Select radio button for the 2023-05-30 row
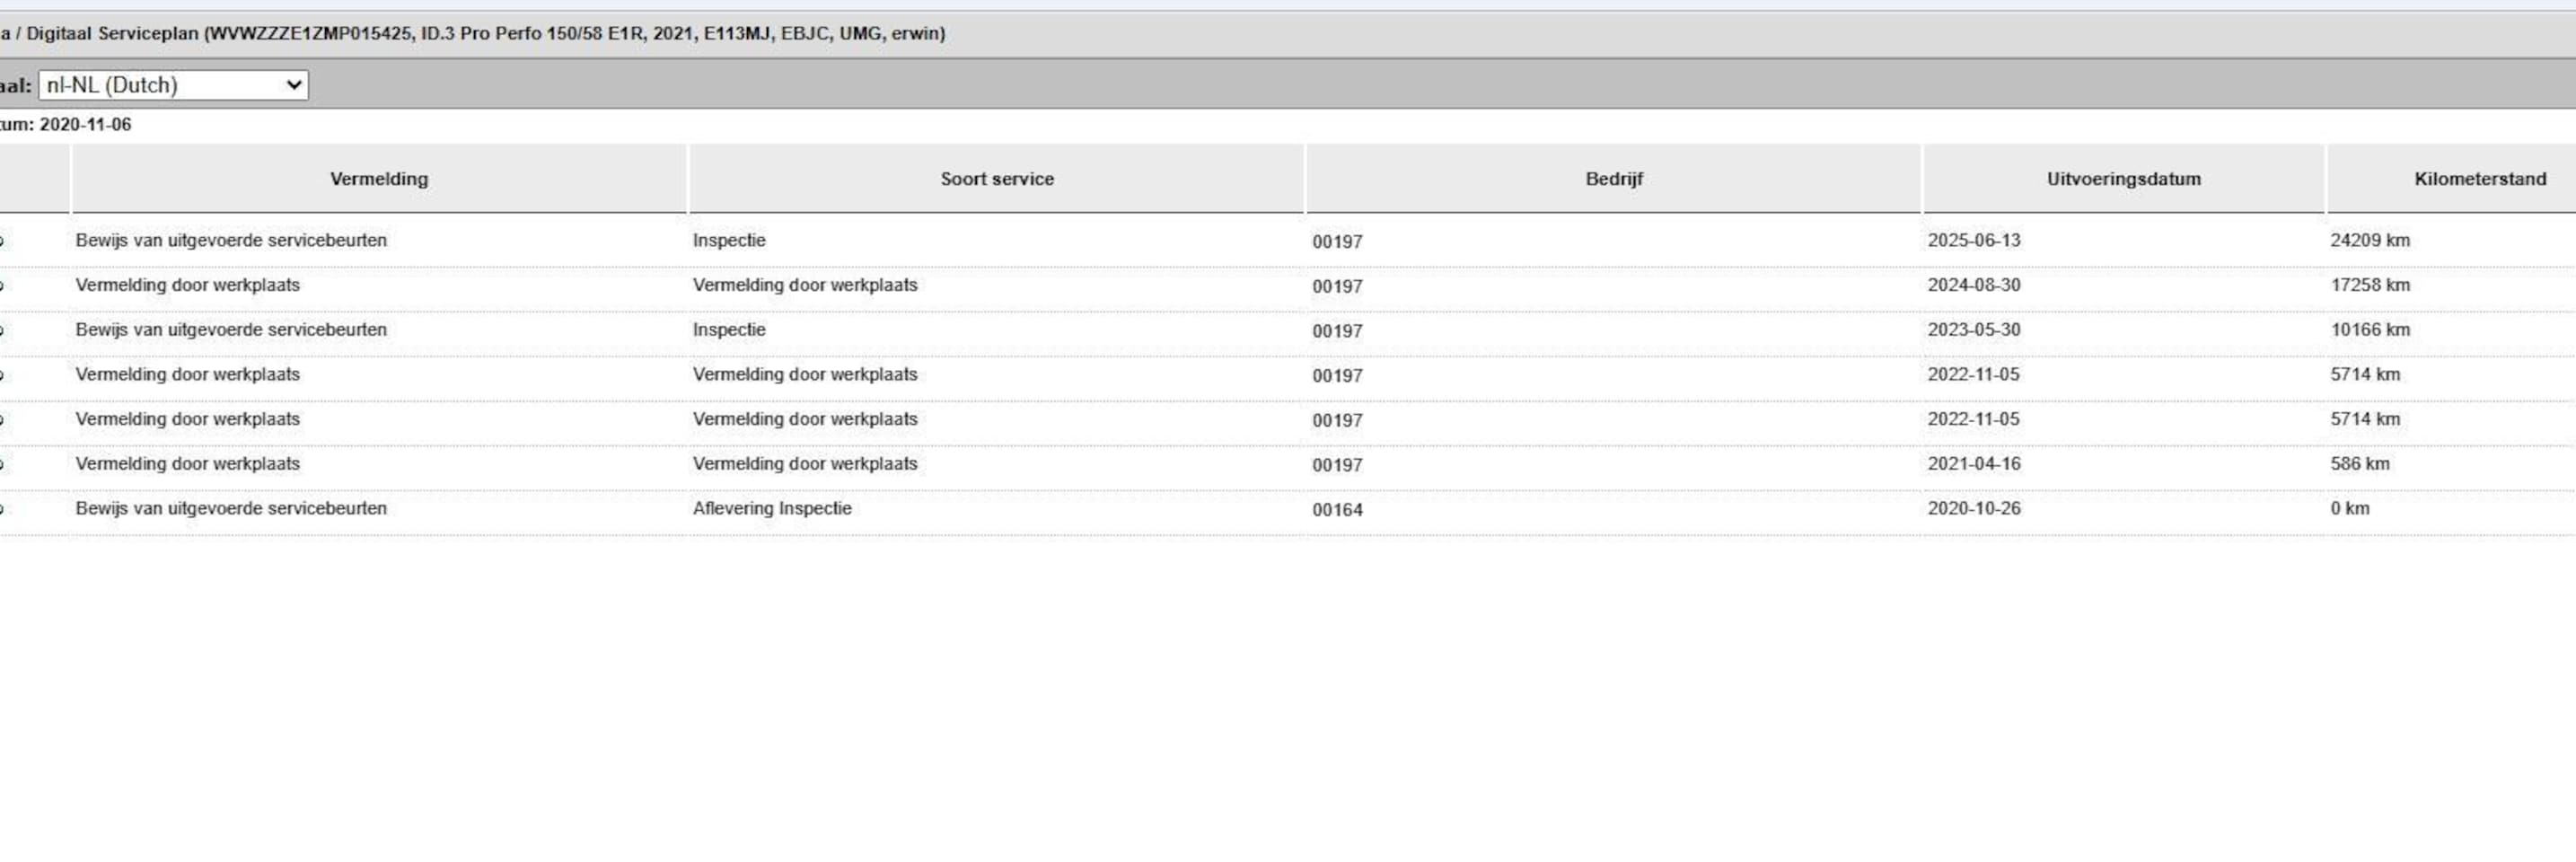 (2, 330)
